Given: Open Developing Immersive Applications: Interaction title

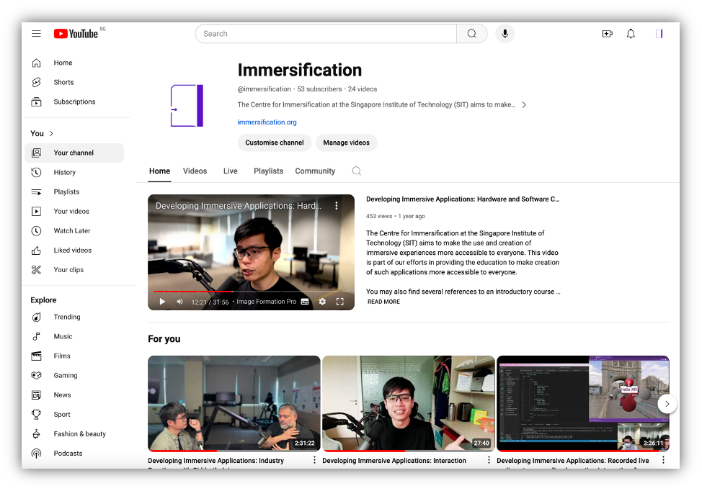Looking at the screenshot, I should tap(394, 461).
